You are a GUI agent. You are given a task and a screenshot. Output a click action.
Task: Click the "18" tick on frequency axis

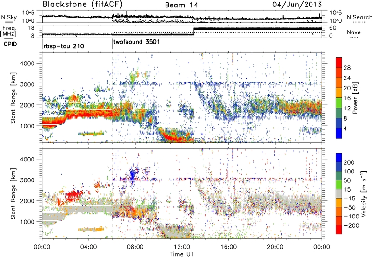pos(31,28)
